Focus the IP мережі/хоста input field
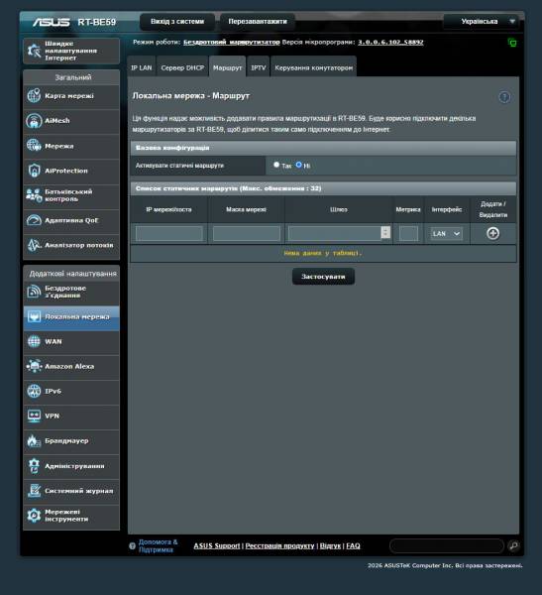Viewport: 542px width, 595px height. click(169, 233)
